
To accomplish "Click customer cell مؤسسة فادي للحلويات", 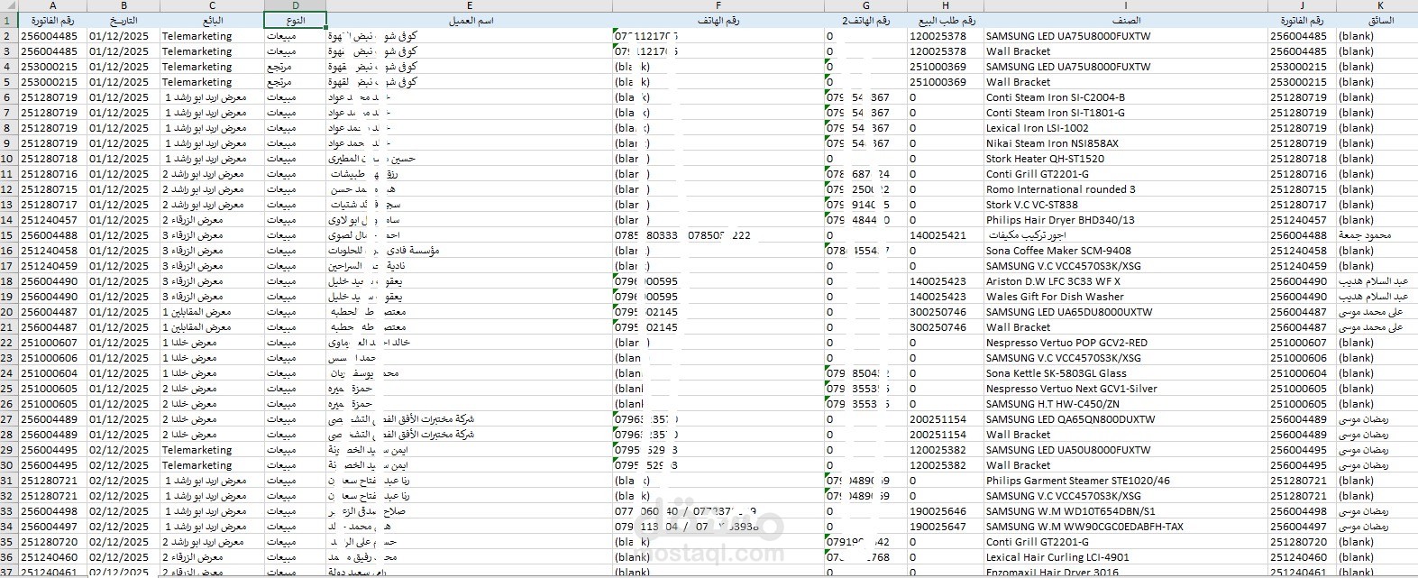I will click(x=469, y=251).
